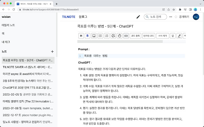
Task: Open the user profile avatar menu
Action: (x=196, y=17)
